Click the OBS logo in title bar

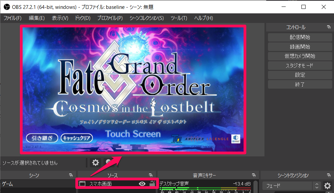(6, 7)
